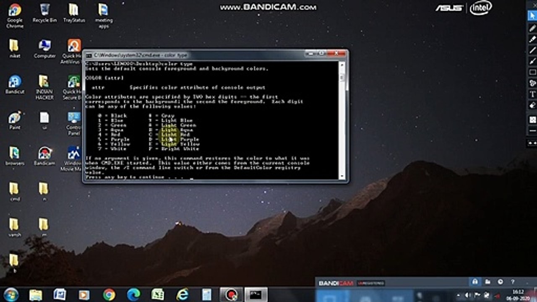Open the drawing color picker swatch
Screen dimensions: 537x302
click(x=532, y=120)
